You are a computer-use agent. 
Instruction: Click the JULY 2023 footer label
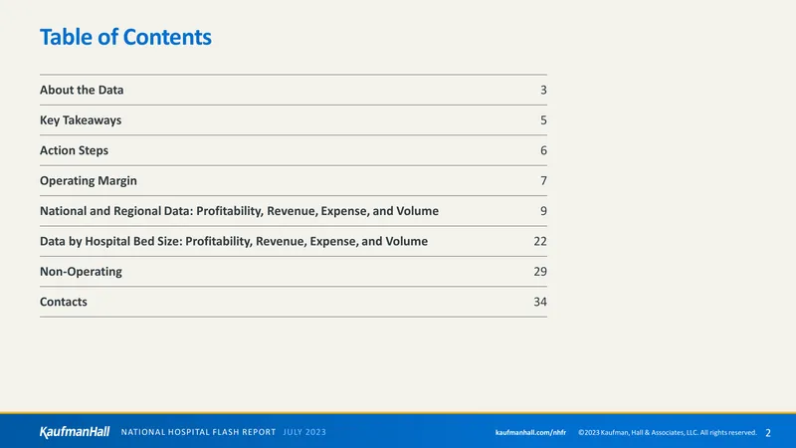(304, 432)
